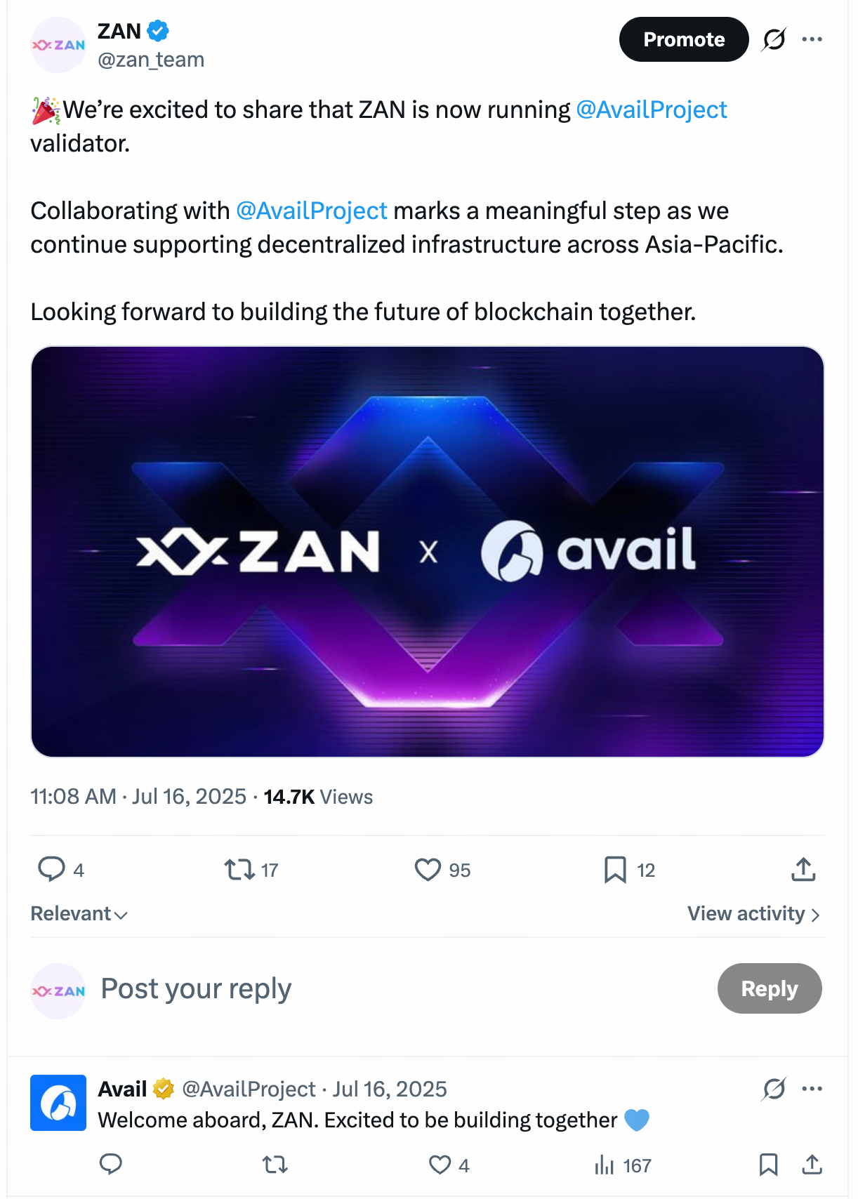Open View activity link
Viewport: 858px width, 1199px height.
click(753, 914)
